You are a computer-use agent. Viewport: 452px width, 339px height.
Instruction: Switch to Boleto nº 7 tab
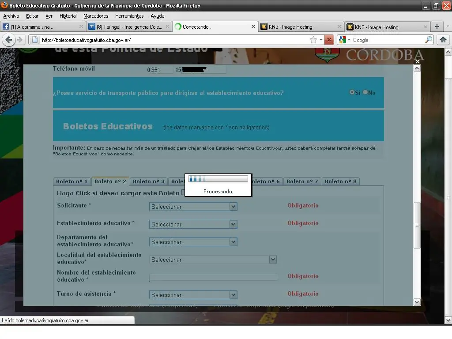(x=302, y=181)
